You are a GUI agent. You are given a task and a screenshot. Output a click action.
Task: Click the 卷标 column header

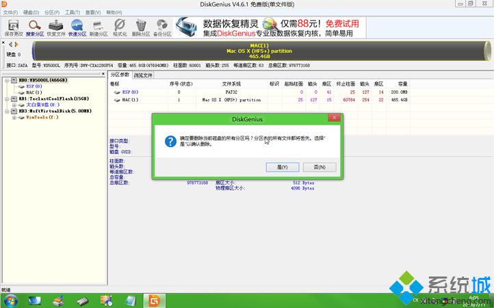[114, 84]
